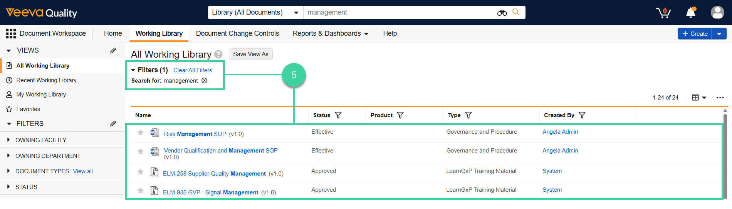
Task: Expand DOCUMENT TYPES filter
Action: click(8, 171)
